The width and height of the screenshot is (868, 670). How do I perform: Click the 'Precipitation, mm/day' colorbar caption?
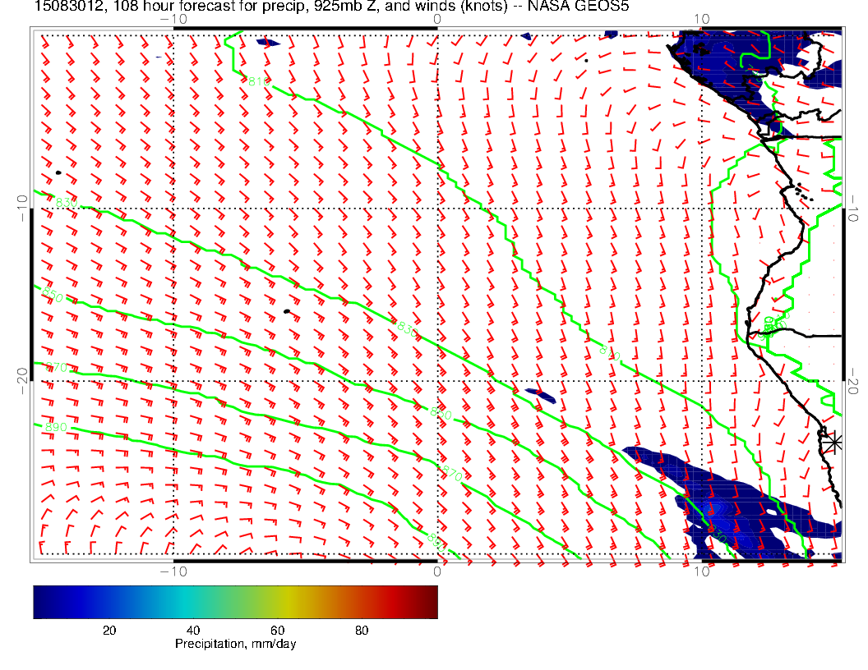pos(235,645)
